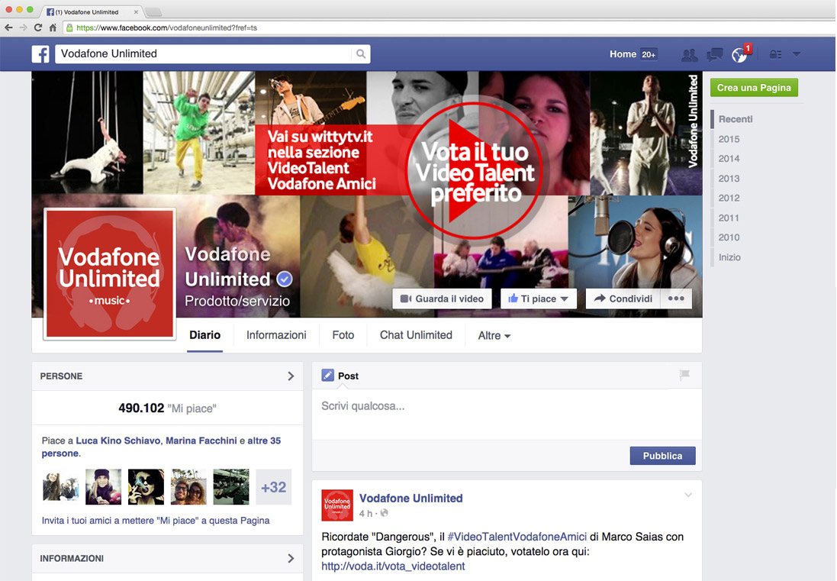The height and width of the screenshot is (581, 837).
Task: Click Guarda il video button
Action: tap(442, 299)
